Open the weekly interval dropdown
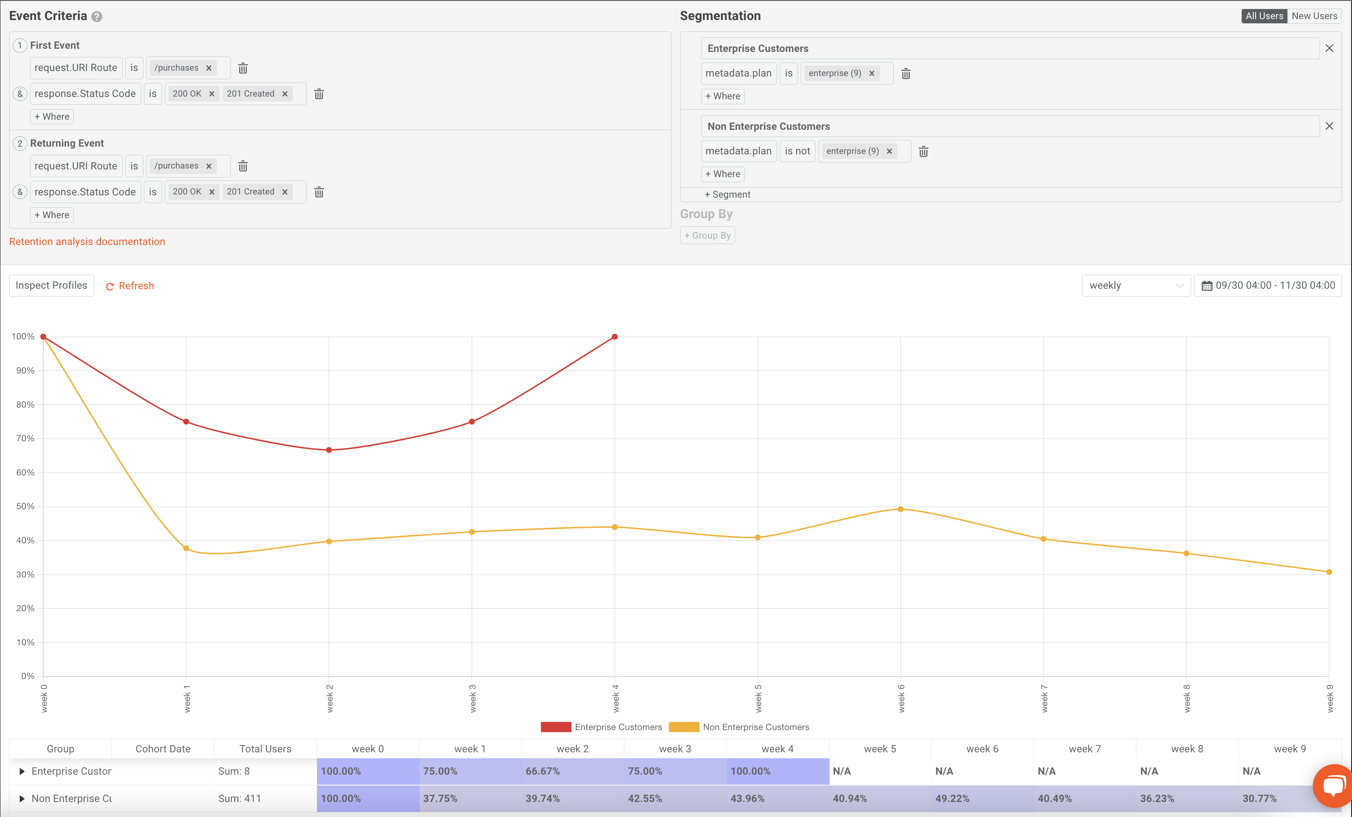The image size is (1352, 817). pyautogui.click(x=1136, y=286)
